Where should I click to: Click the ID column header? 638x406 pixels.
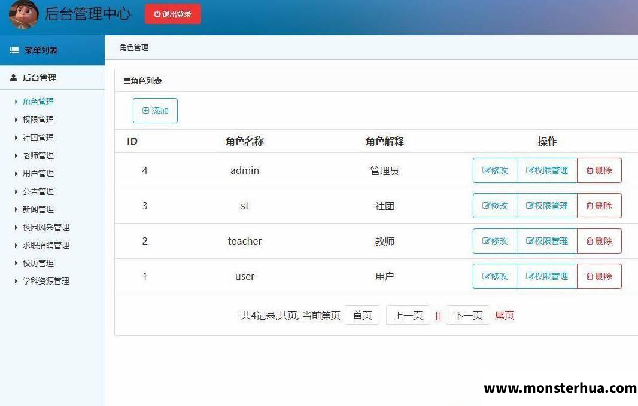(132, 141)
